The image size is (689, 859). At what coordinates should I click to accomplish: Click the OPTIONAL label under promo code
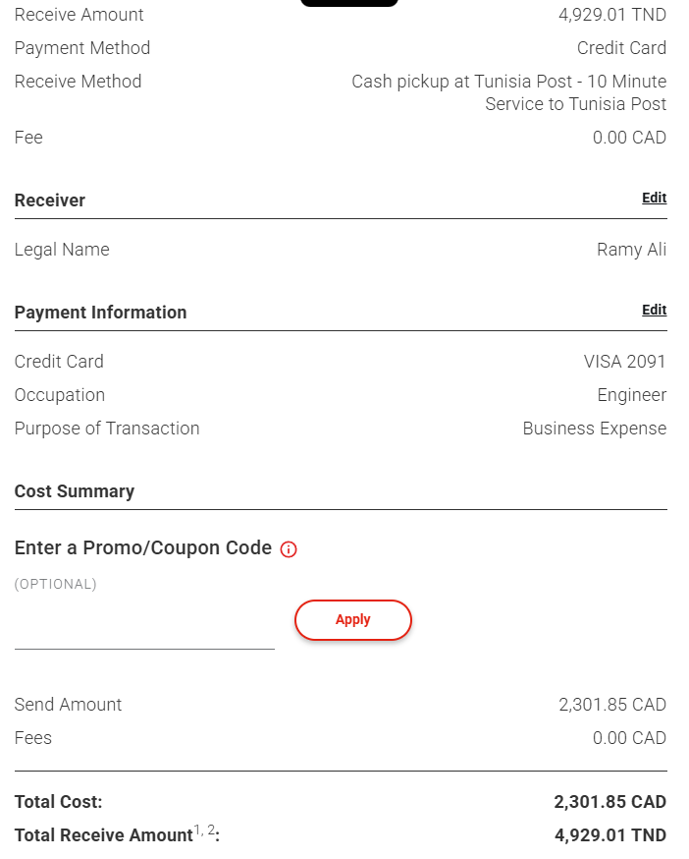coord(56,584)
